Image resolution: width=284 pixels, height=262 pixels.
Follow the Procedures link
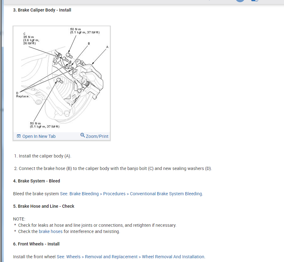click(114, 194)
